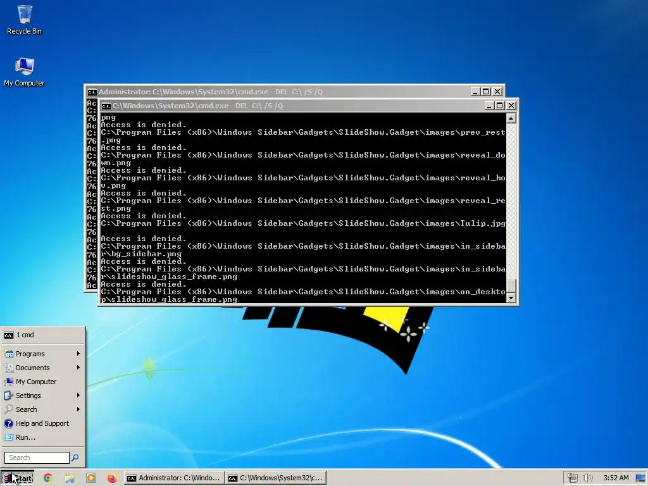The width and height of the screenshot is (648, 486).
Task: Open the Recycle Bin desktop icon
Action: 25,20
